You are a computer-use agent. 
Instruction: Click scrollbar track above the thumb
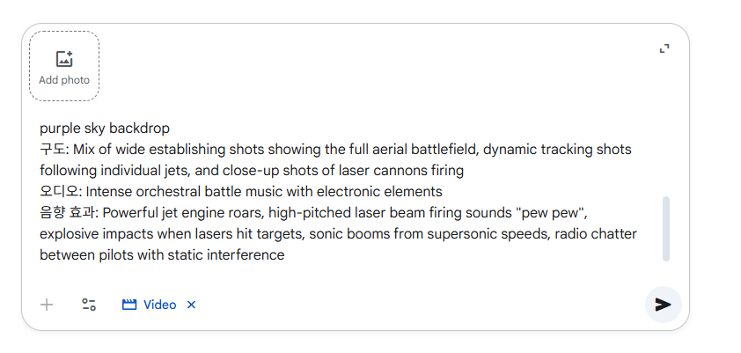click(666, 156)
